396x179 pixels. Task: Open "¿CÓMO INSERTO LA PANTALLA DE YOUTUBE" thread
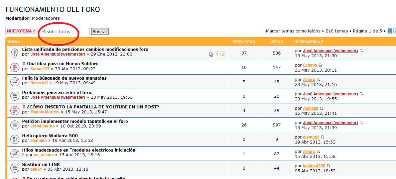pyautogui.click(x=93, y=107)
